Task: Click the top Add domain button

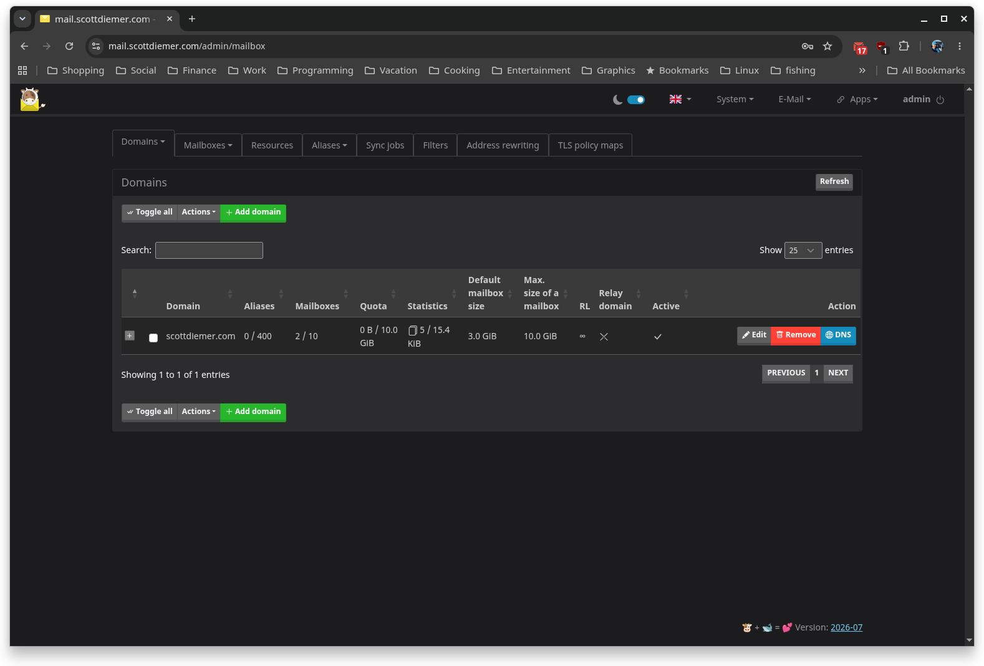Action: coord(253,213)
